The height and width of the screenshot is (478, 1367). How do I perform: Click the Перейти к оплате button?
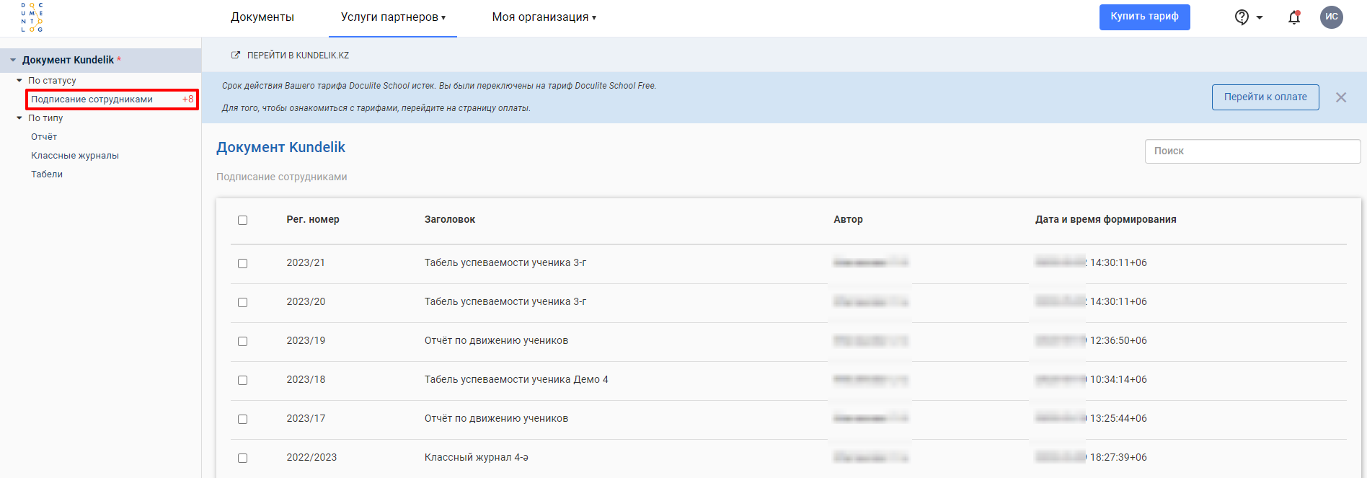coord(1265,97)
